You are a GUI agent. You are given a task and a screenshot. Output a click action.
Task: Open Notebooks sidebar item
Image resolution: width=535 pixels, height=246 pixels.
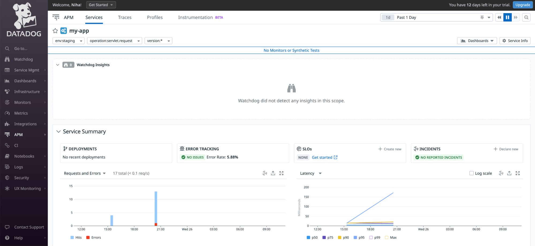click(x=24, y=156)
